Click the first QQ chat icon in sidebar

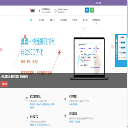(x=123, y=42)
